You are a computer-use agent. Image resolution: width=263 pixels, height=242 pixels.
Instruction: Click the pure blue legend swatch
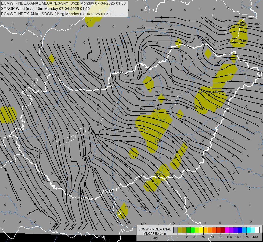click(x=240, y=230)
